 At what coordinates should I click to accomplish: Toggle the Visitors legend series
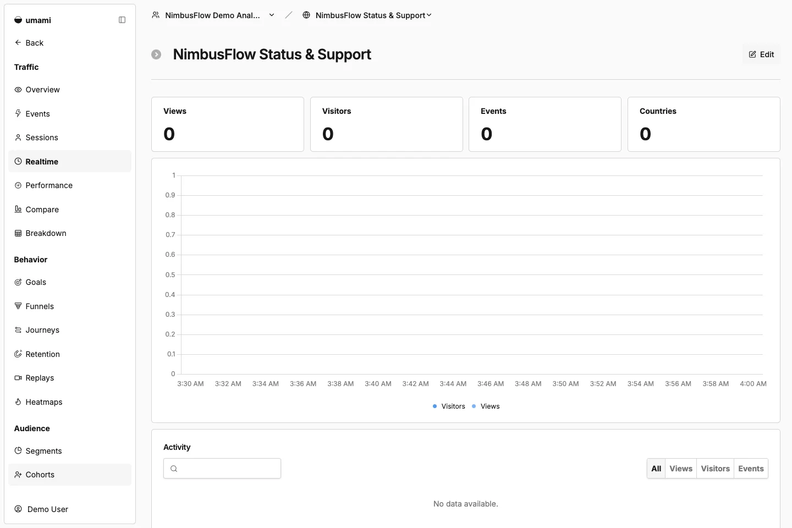[x=449, y=406]
